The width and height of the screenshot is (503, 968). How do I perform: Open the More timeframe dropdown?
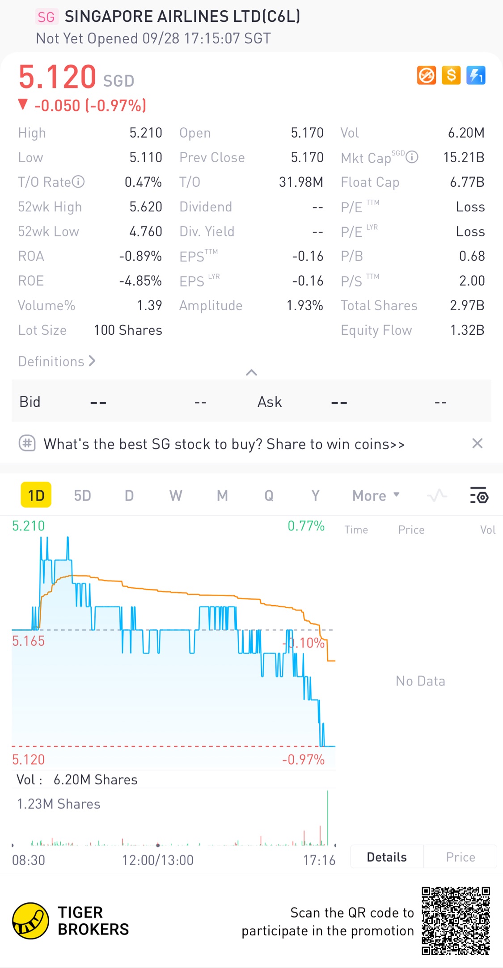[x=376, y=496]
